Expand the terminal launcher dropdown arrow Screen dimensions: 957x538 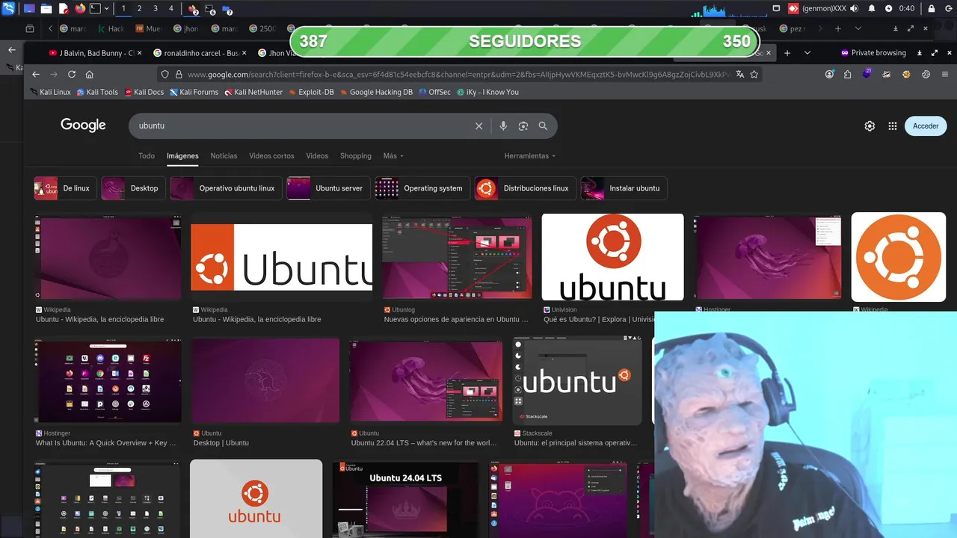pos(107,8)
